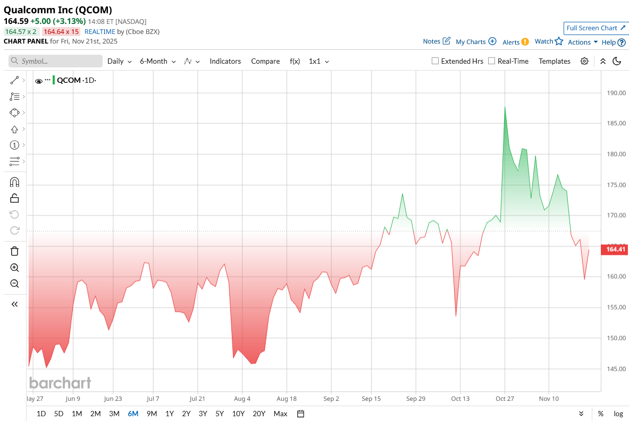Switch to dark mode moon icon
Image resolution: width=629 pixels, height=421 pixels.
617,61
